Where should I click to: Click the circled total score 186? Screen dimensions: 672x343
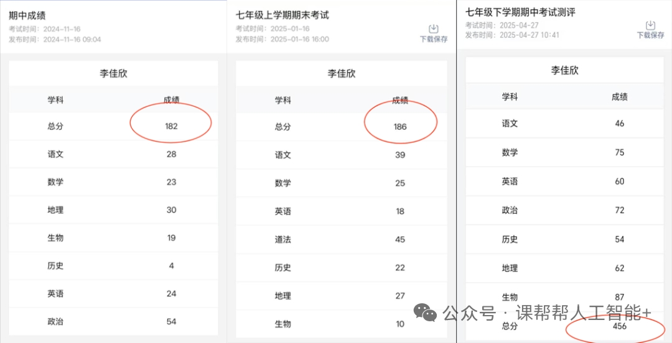click(x=400, y=127)
